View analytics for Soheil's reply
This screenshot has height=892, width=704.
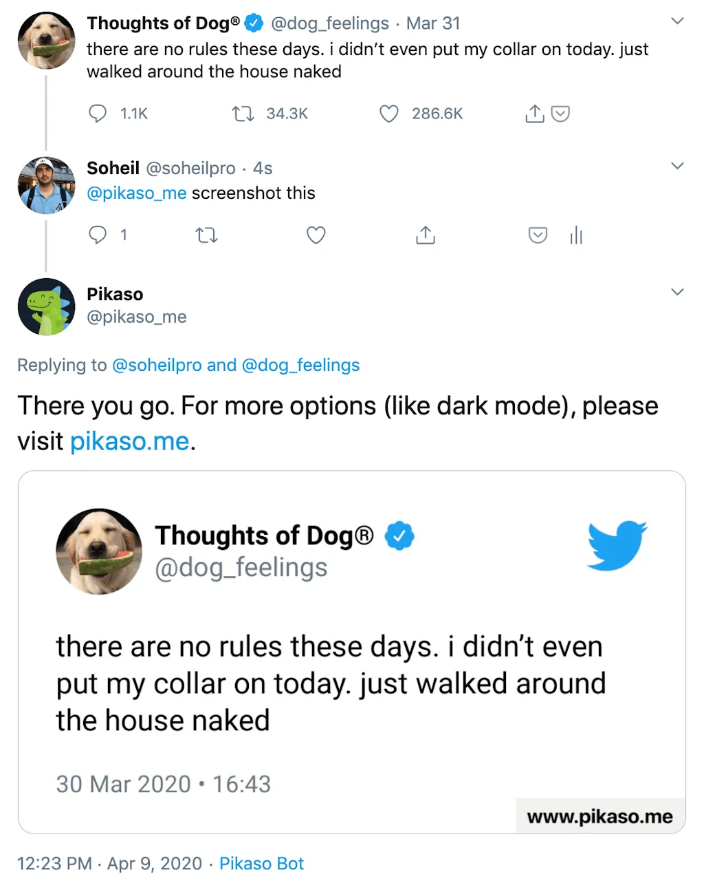575,235
